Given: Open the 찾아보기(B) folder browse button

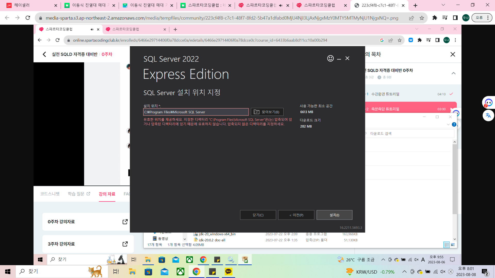Looking at the screenshot, I should coord(267,112).
